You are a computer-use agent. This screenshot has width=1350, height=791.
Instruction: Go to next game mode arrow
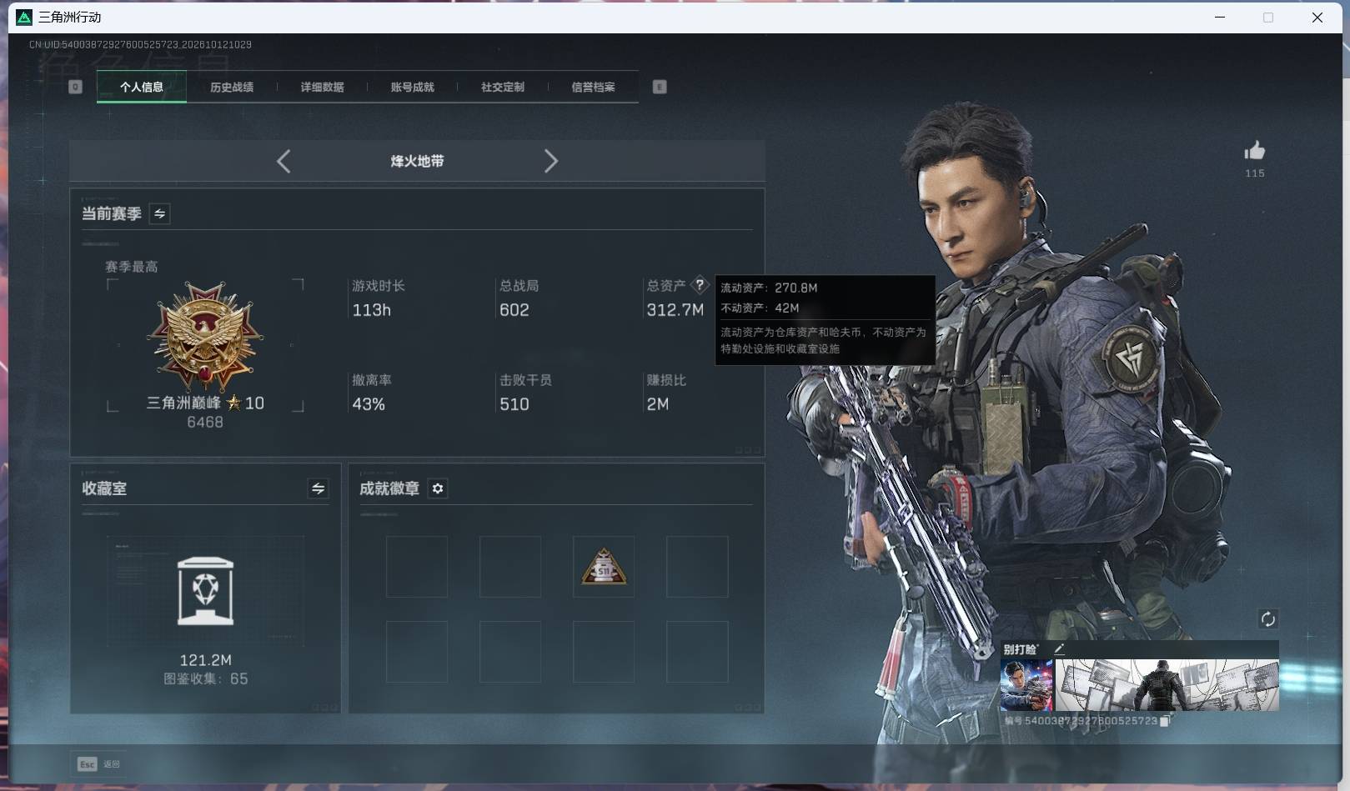click(550, 161)
